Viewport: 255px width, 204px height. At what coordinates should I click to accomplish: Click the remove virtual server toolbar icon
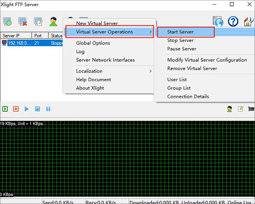click(23, 22)
